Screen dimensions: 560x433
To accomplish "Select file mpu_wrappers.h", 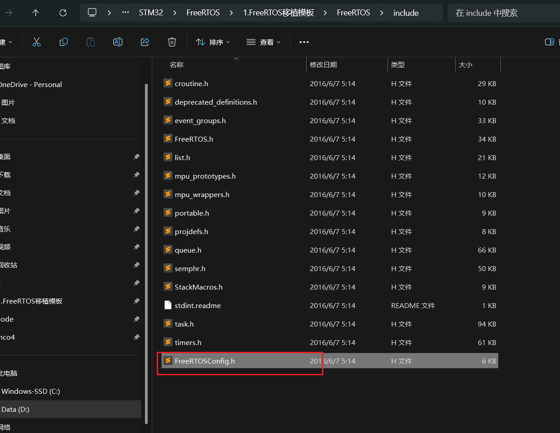I will [x=202, y=194].
